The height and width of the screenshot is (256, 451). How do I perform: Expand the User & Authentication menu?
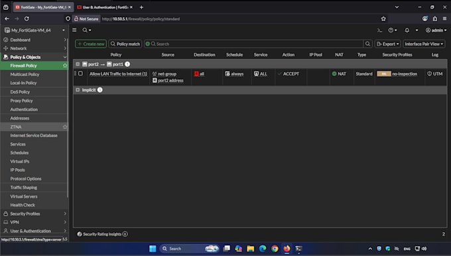coord(34,231)
